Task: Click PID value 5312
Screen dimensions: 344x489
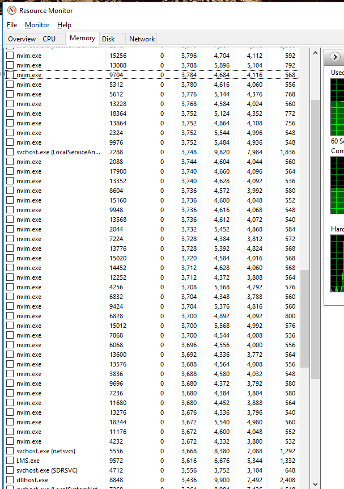Action: (116, 85)
